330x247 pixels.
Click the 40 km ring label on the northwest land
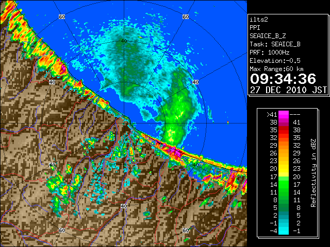(52, 82)
